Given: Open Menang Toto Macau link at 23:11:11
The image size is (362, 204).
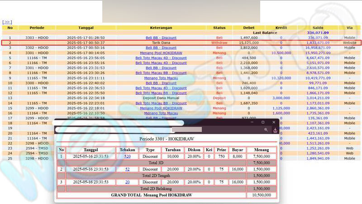Looking at the screenshot, I should tap(161, 78).
